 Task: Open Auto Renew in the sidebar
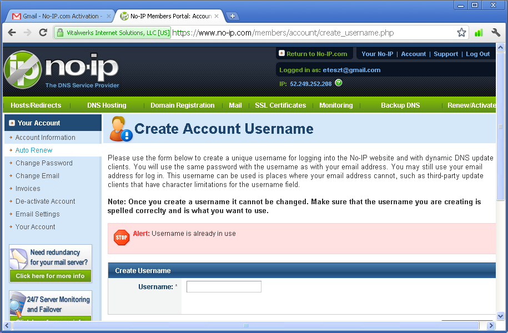click(x=34, y=150)
